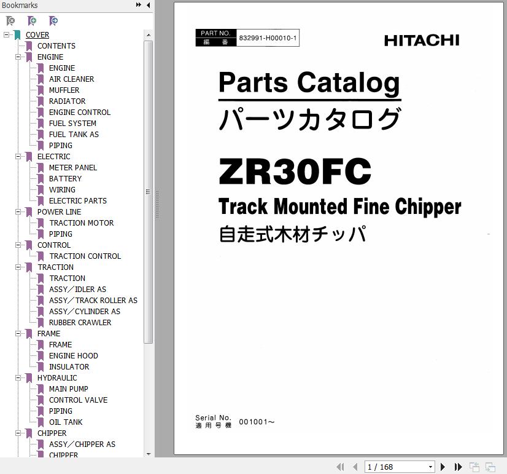Open the FUEL TANK AS bookmark
Screen dimensions: 507x474
coord(74,135)
